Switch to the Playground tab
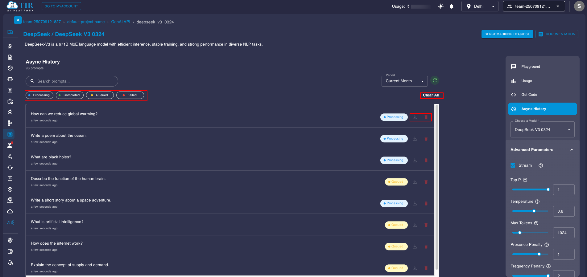 [x=530, y=67]
